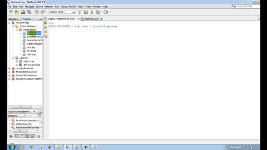
Task: Click Navigator horizontal scrollbar thumb
Action: [x=20, y=131]
